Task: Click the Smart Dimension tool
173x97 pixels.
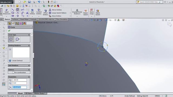Action: click(x=6, y=12)
